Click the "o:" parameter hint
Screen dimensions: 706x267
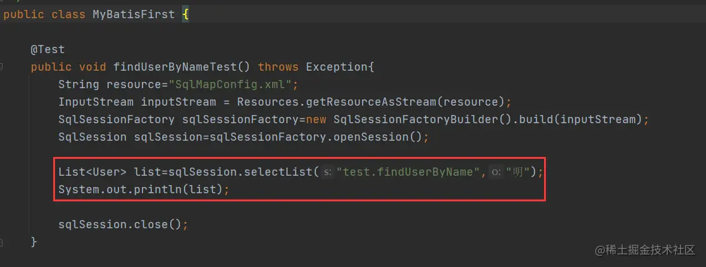click(497, 172)
